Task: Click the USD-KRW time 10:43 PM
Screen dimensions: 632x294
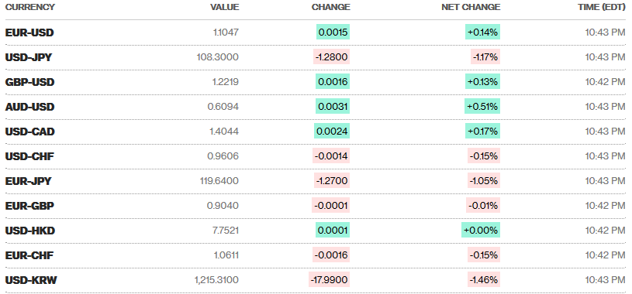Action: tap(605, 280)
